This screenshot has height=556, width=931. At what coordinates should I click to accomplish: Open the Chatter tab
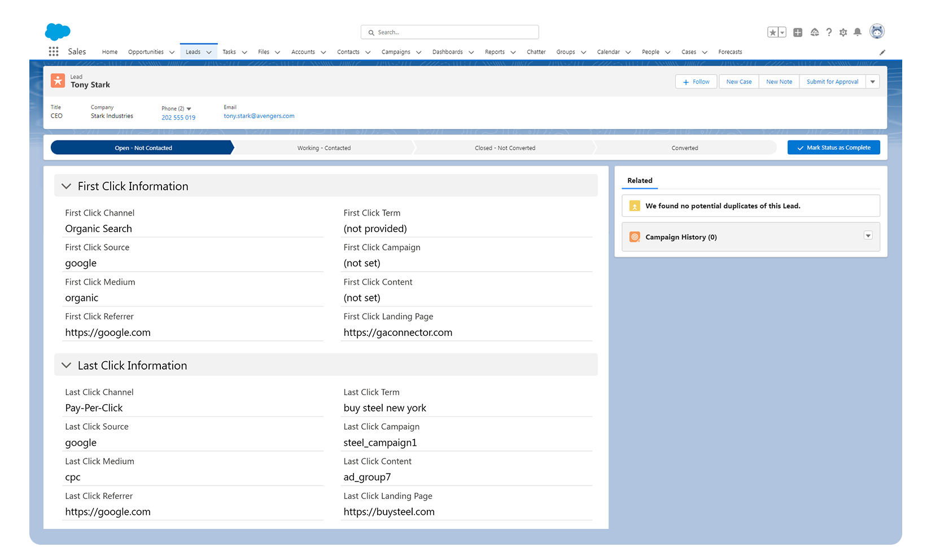click(x=536, y=52)
